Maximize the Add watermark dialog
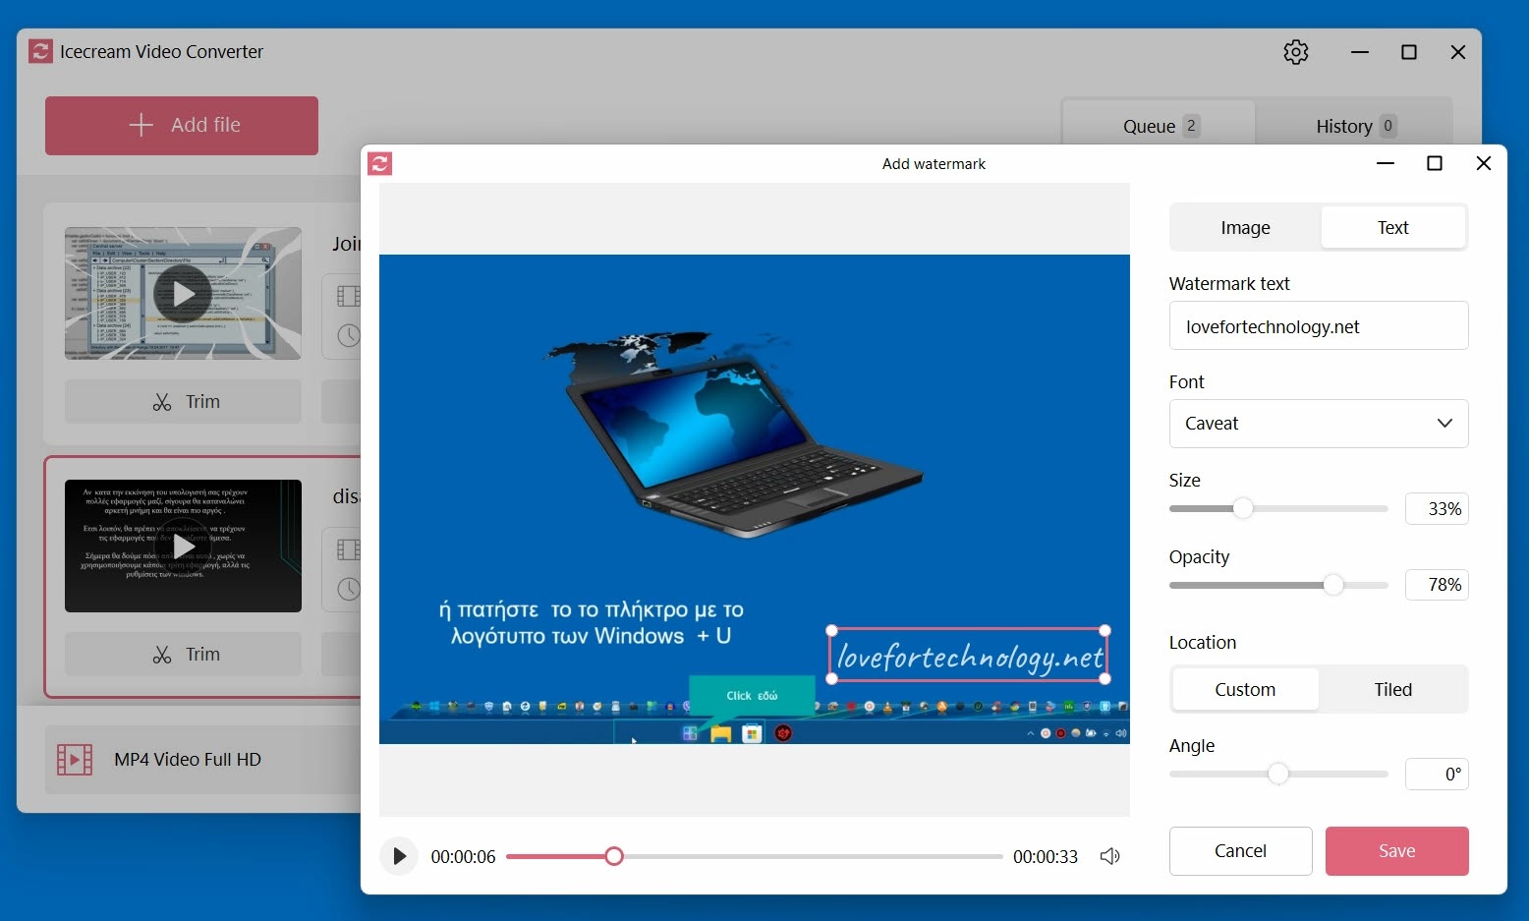 (x=1435, y=163)
